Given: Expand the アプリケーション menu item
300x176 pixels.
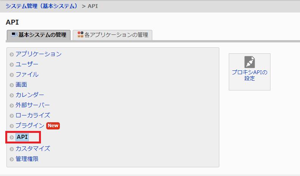Looking at the screenshot, I should tap(38, 54).
